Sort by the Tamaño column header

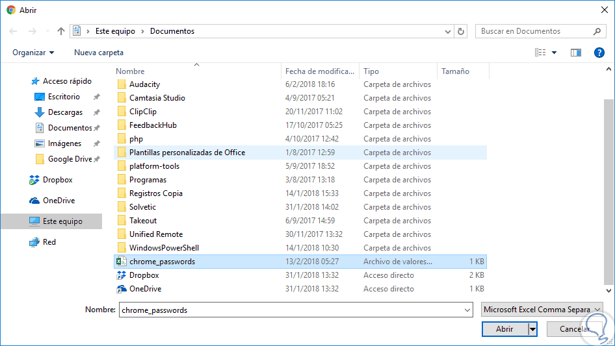point(455,71)
